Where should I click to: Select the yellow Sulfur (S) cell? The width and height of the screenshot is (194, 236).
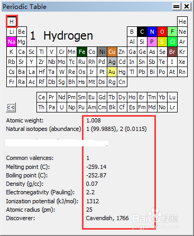(162, 42)
